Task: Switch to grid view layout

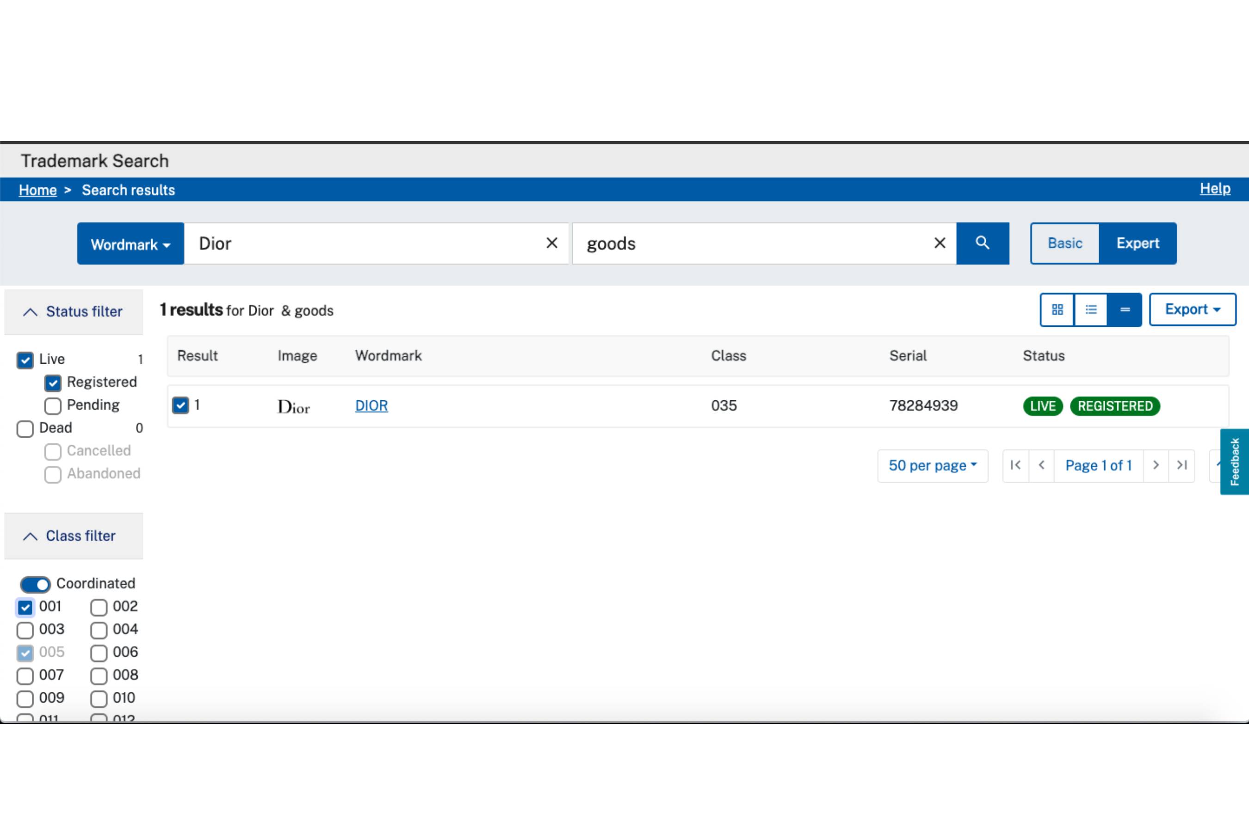Action: click(1057, 309)
